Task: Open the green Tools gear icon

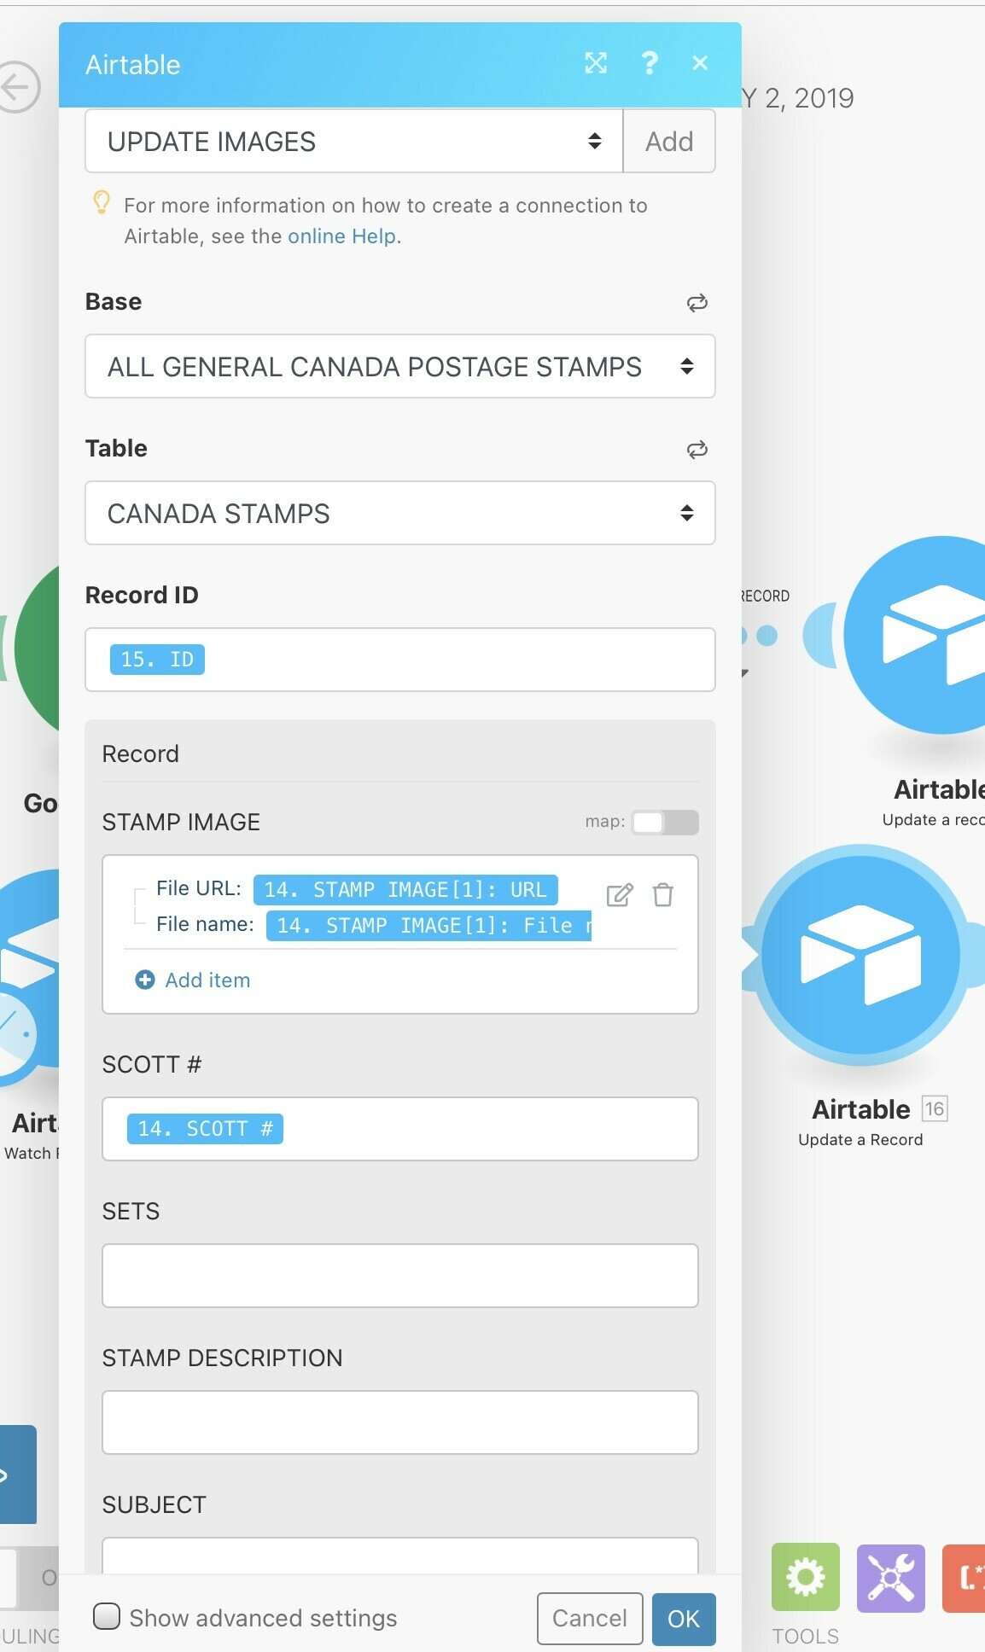Action: pos(806,1578)
